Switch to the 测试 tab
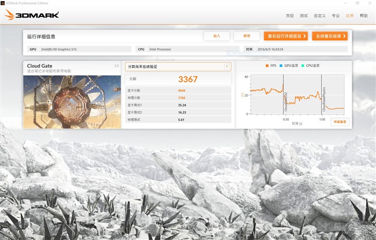Image resolution: width=376 pixels, height=240 pixels. pos(303,15)
